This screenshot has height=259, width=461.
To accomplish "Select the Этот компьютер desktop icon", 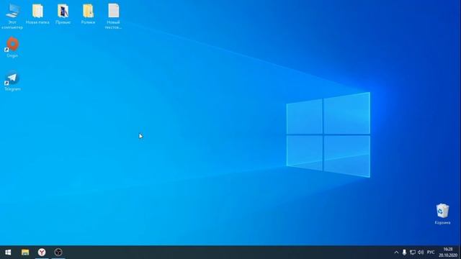I will (12, 17).
